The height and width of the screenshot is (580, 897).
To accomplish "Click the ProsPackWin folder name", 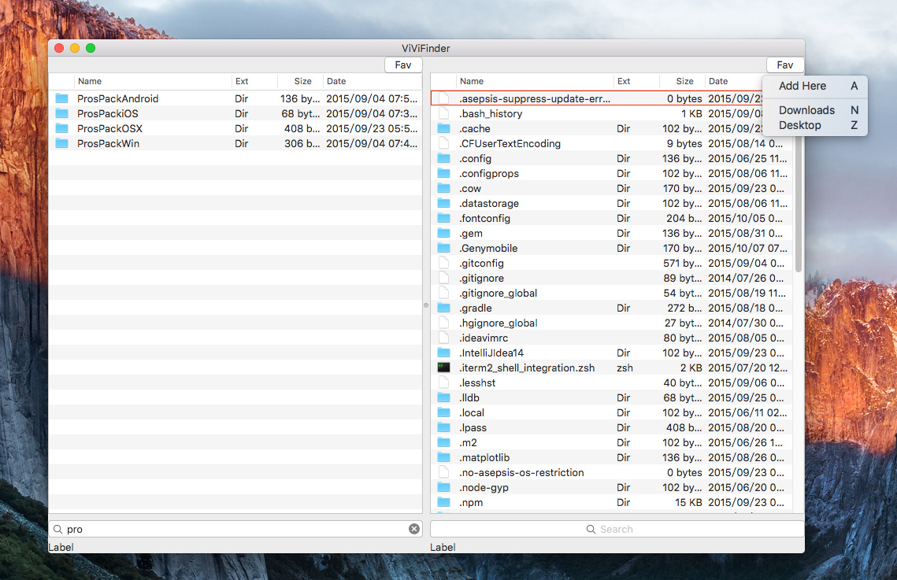I will [x=108, y=143].
